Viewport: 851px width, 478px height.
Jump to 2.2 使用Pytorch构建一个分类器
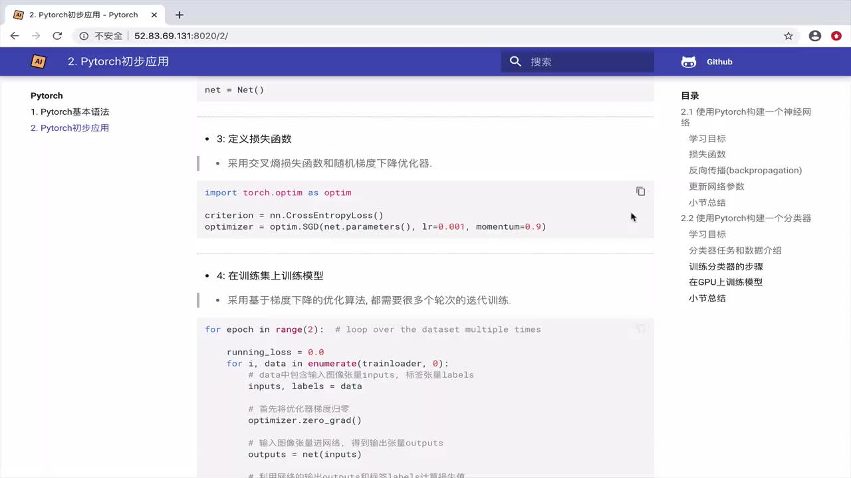(x=746, y=218)
